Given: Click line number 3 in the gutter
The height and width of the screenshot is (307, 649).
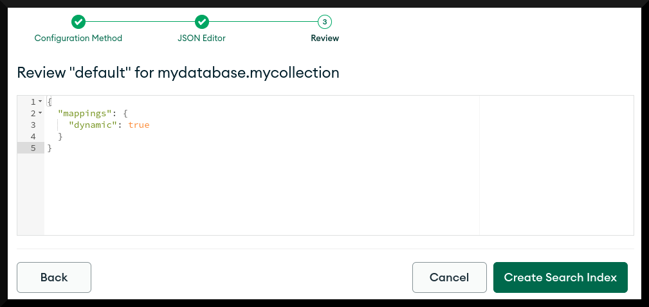Looking at the screenshot, I should (x=33, y=125).
